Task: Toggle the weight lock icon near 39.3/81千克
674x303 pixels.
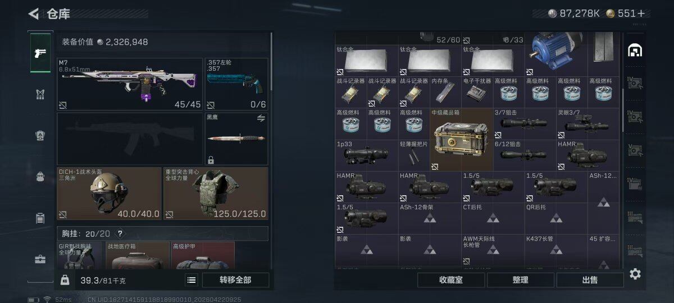Action: 65,280
